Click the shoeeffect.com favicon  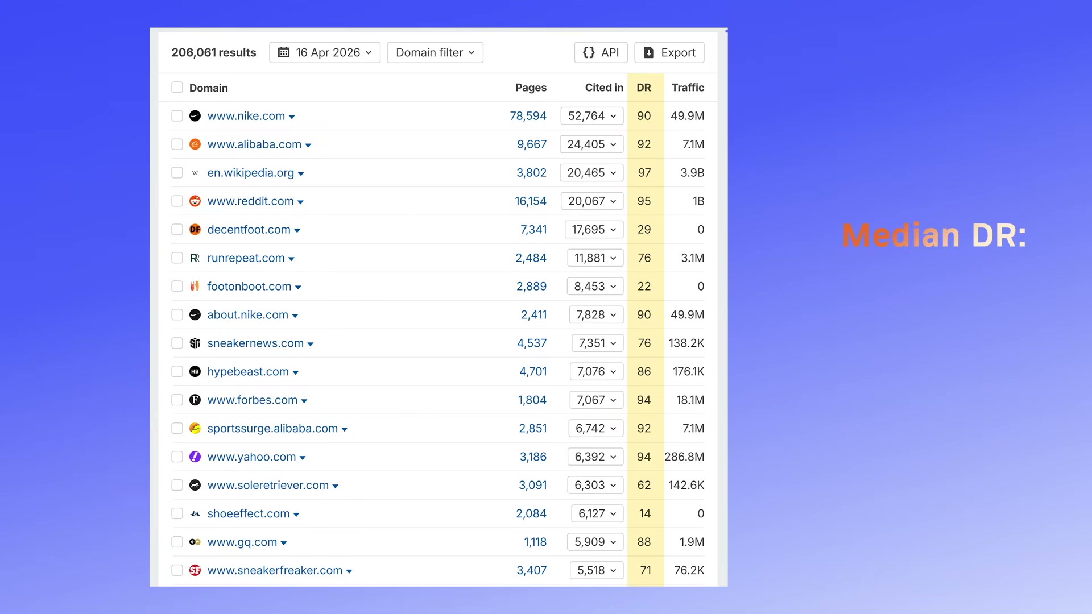click(x=195, y=514)
